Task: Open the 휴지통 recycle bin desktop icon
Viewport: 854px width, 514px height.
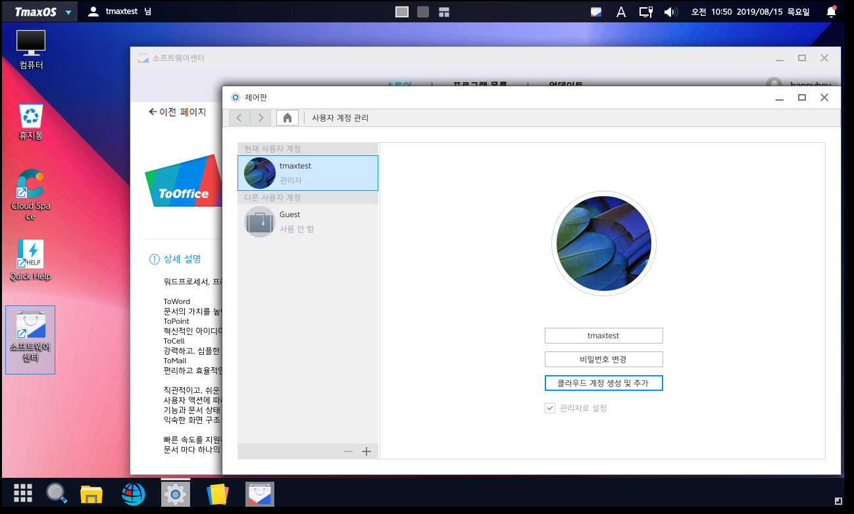Action: 31,122
